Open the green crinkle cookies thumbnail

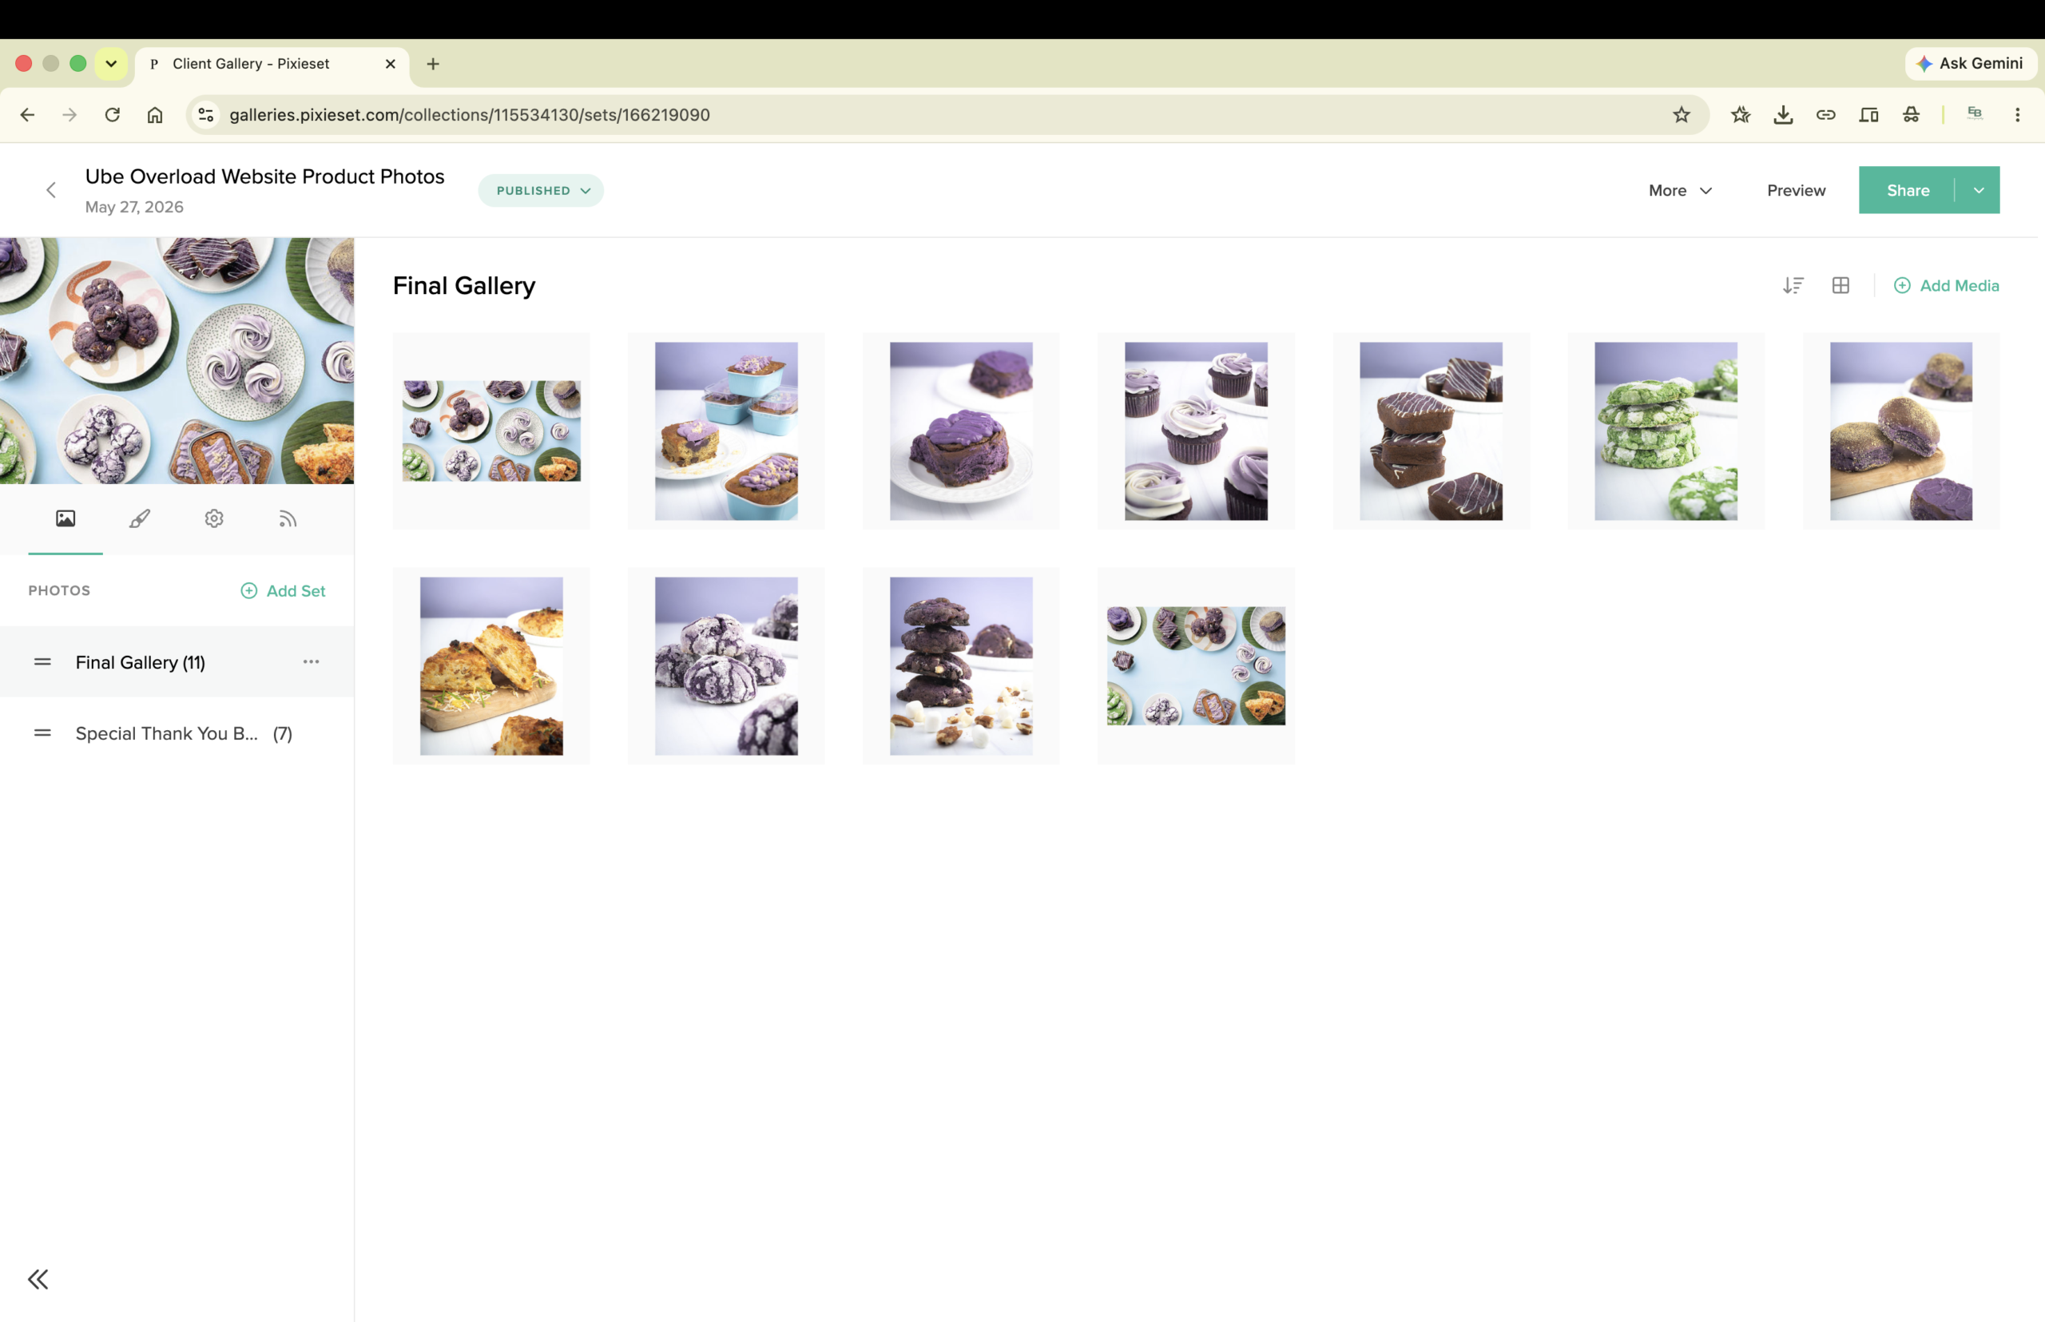pos(1666,432)
